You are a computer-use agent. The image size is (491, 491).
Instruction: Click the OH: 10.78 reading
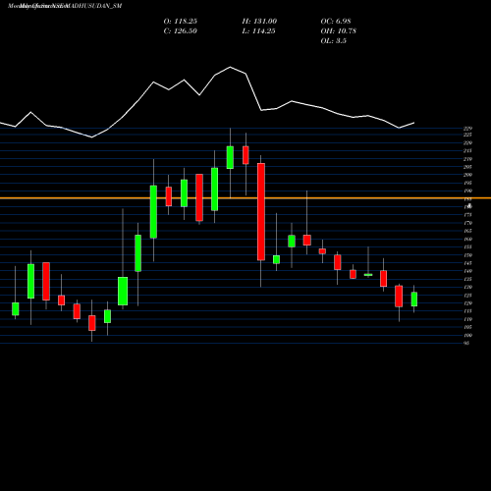click(339, 31)
